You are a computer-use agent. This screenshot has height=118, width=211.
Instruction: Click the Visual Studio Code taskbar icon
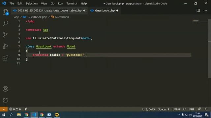tap(34, 115)
